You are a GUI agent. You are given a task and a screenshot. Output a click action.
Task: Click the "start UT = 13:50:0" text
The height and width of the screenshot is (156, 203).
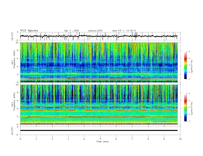[124, 31]
